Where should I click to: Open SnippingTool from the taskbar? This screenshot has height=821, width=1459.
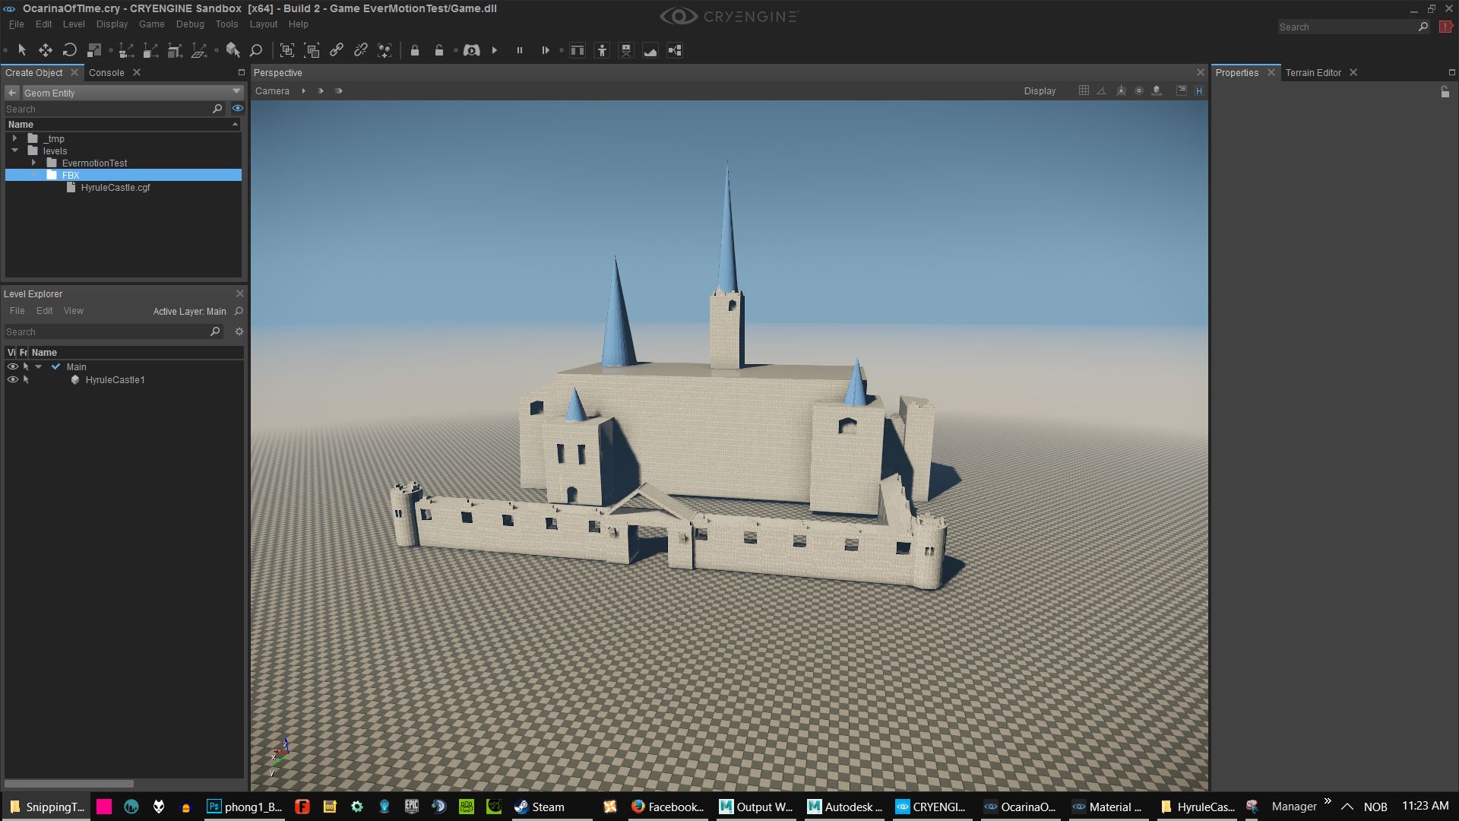coord(46,807)
